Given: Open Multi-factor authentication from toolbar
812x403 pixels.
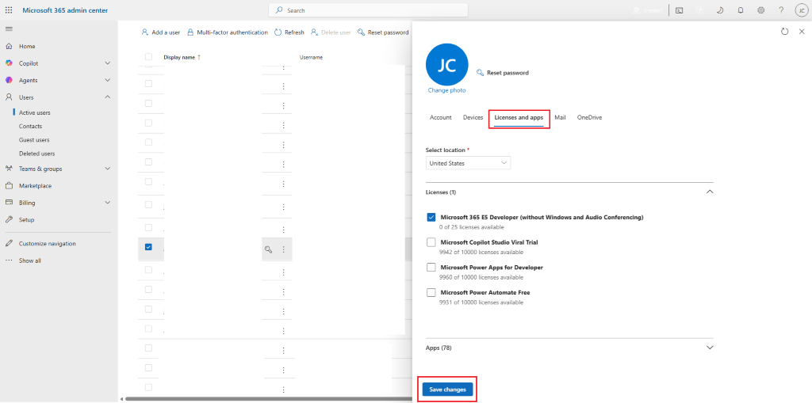Looking at the screenshot, I should click(227, 32).
